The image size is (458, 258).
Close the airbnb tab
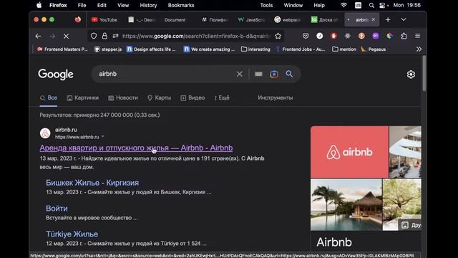(374, 19)
